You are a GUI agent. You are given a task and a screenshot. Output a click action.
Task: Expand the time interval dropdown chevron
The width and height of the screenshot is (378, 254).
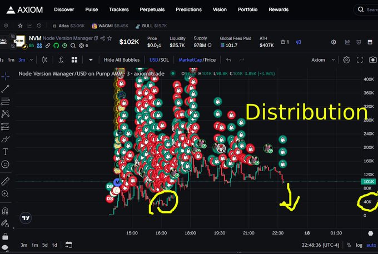(x=31, y=60)
